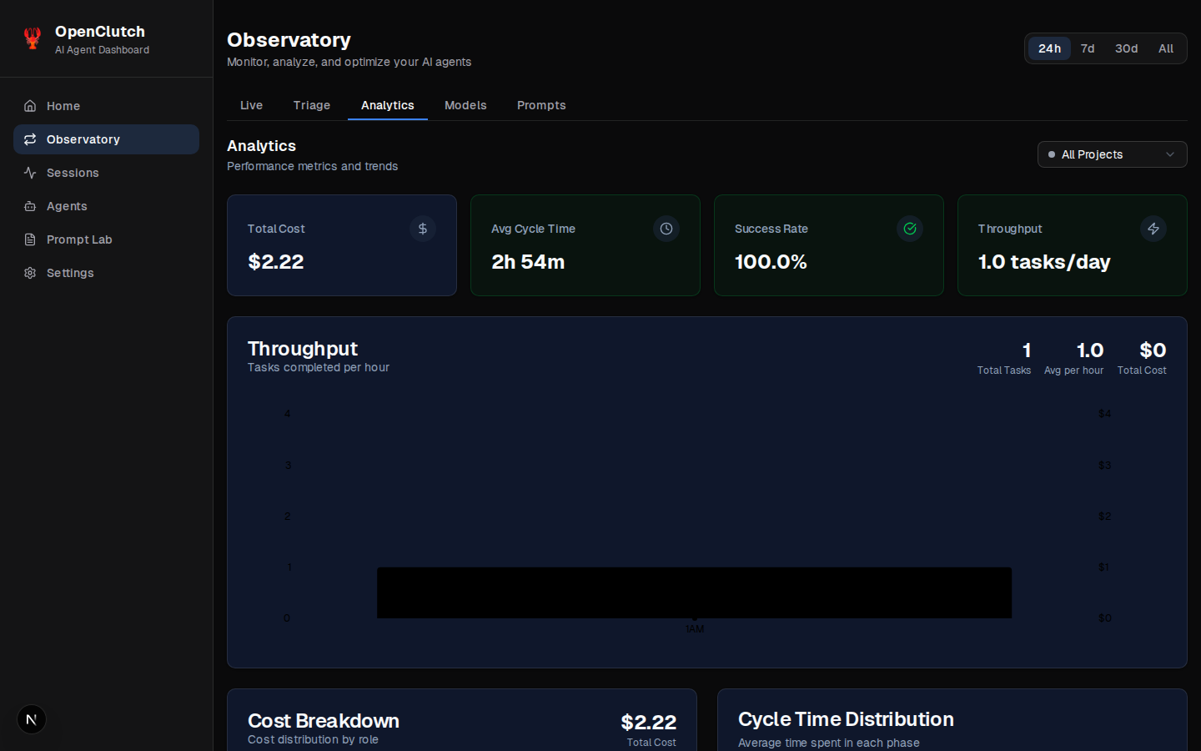Click the Sessions activity icon
Image resolution: width=1201 pixels, height=751 pixels.
(x=30, y=173)
